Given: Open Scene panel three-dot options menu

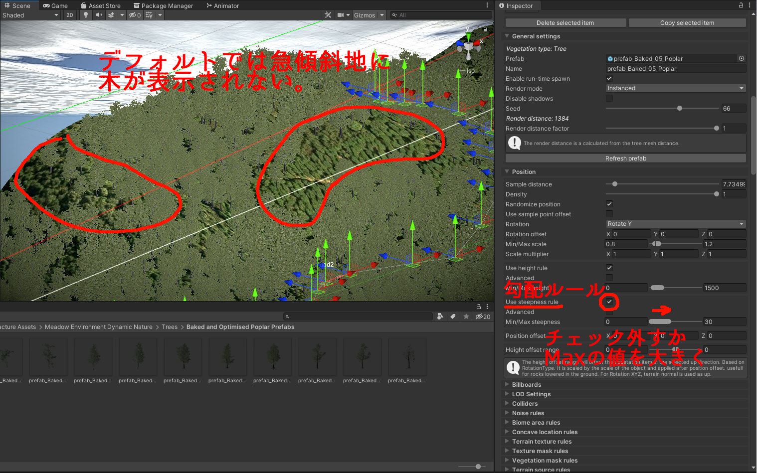Looking at the screenshot, I should [x=487, y=5].
